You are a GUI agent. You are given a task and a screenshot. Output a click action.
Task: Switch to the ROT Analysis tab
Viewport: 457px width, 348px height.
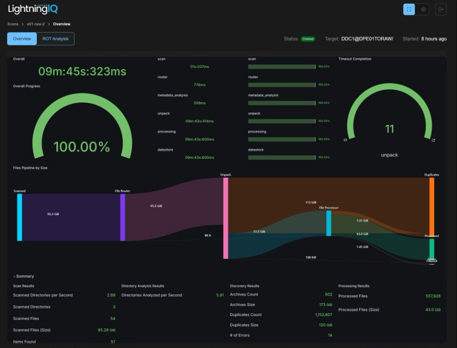(x=55, y=39)
